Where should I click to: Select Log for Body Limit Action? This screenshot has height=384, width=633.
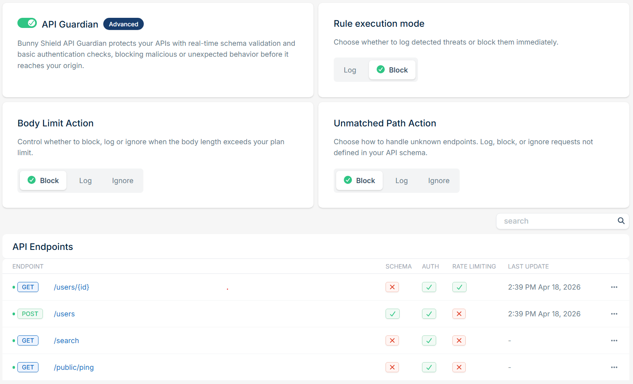(x=85, y=181)
